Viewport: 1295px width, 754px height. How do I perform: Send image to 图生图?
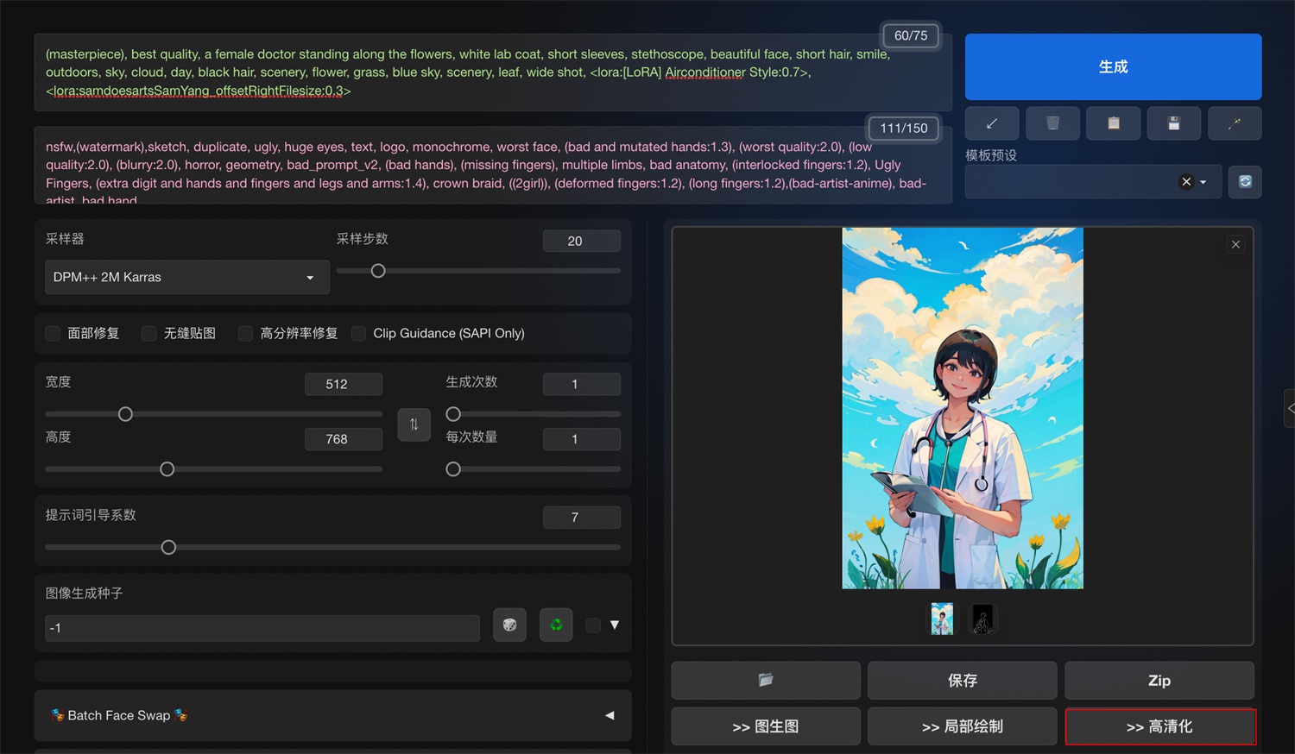(x=765, y=726)
